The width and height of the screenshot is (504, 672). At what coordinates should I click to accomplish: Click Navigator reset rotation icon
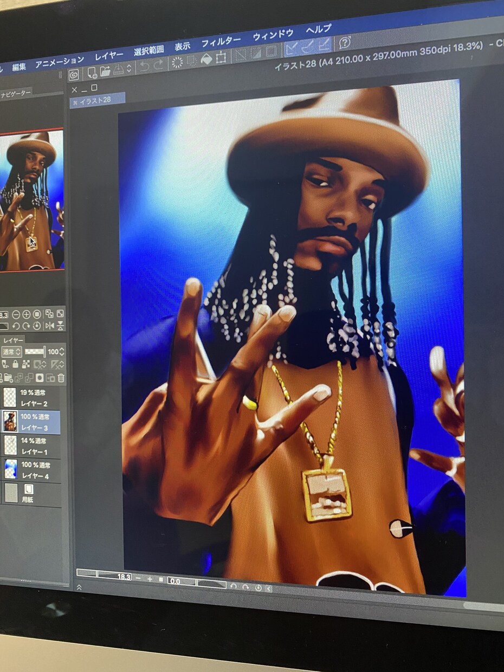click(x=37, y=326)
